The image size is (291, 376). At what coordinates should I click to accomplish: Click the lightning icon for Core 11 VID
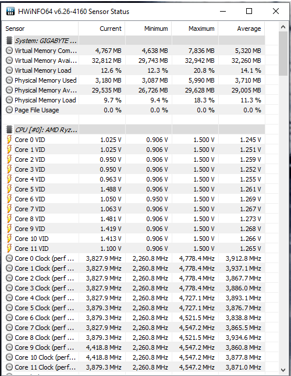pyautogui.click(x=9, y=249)
